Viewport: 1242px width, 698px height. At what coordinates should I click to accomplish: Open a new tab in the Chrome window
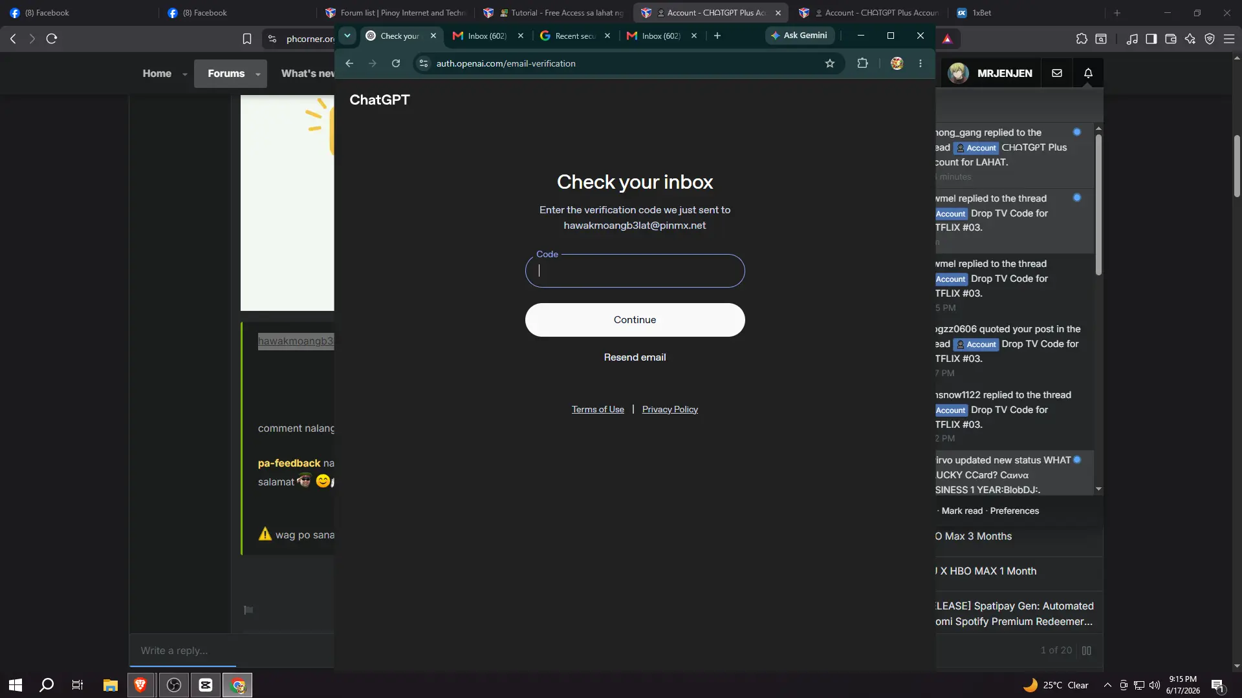pyautogui.click(x=717, y=36)
